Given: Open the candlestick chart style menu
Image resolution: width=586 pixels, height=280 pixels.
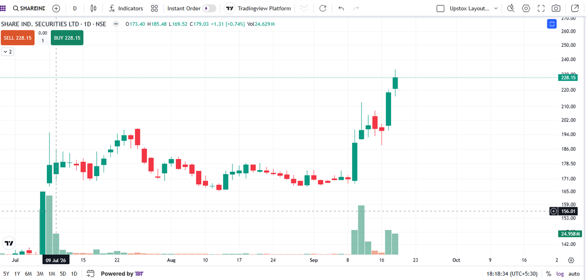Looking at the screenshot, I should [94, 8].
